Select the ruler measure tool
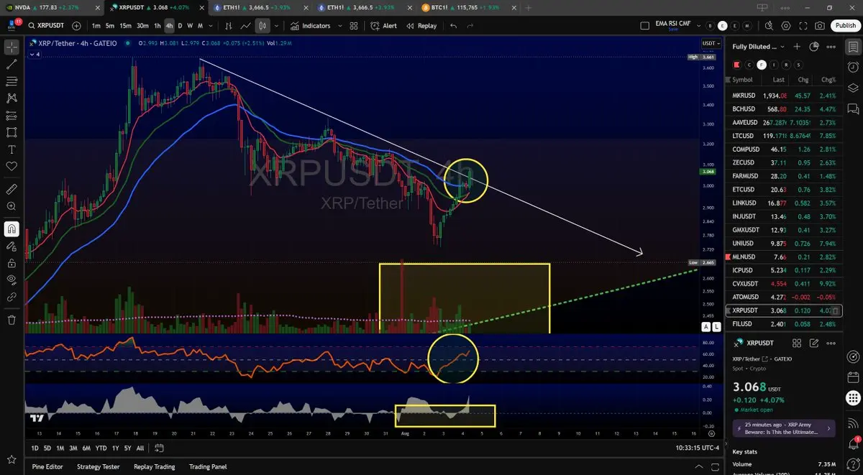The width and height of the screenshot is (863, 475). point(12,190)
